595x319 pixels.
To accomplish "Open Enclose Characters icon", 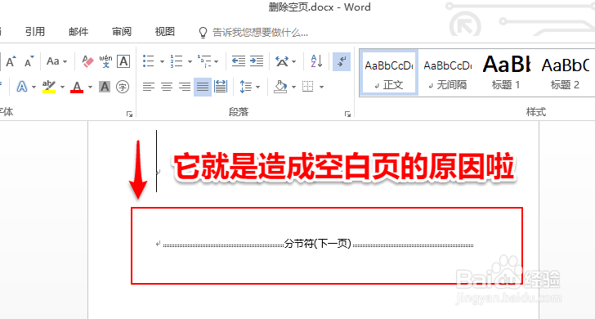I will tap(123, 87).
